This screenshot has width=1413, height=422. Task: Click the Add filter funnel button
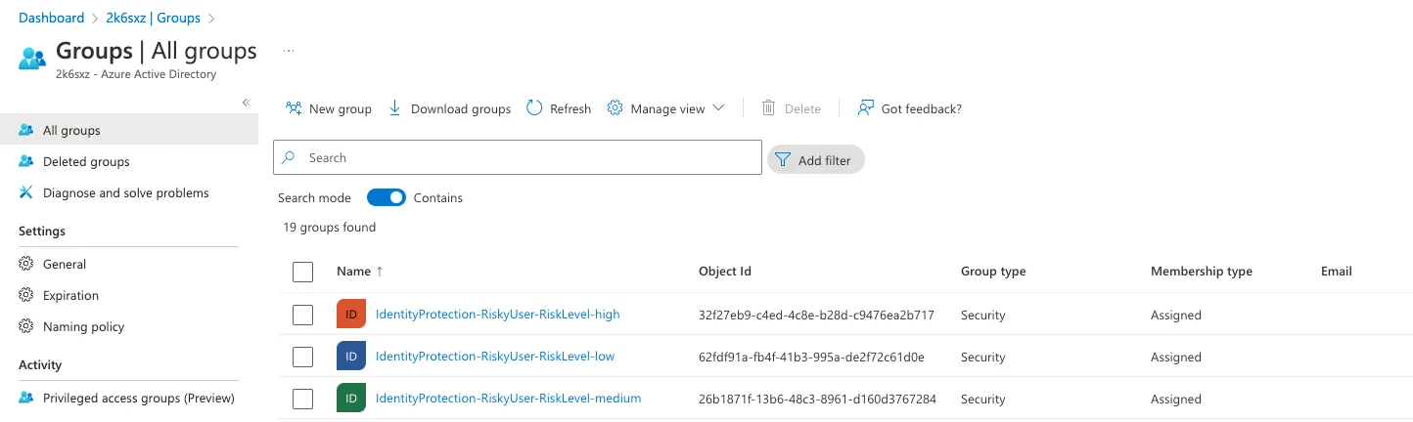click(815, 159)
